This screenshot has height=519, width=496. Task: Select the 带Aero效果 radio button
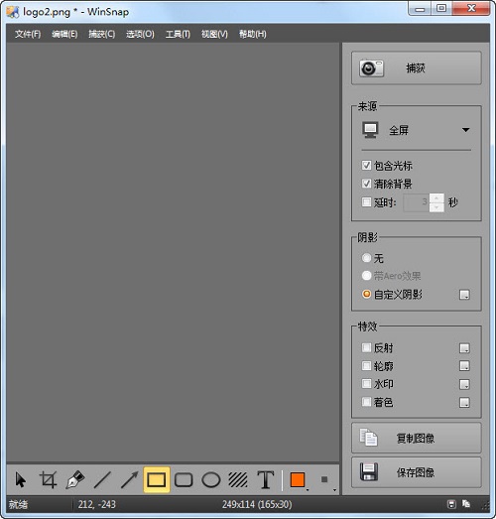click(366, 276)
